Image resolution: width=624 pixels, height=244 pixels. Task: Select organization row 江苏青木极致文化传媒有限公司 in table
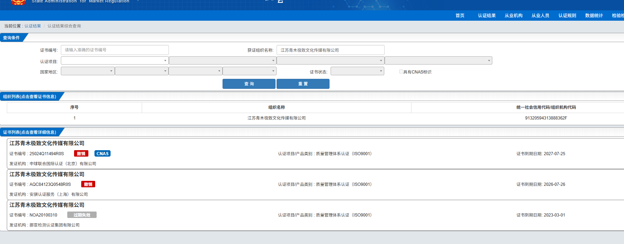point(277,118)
